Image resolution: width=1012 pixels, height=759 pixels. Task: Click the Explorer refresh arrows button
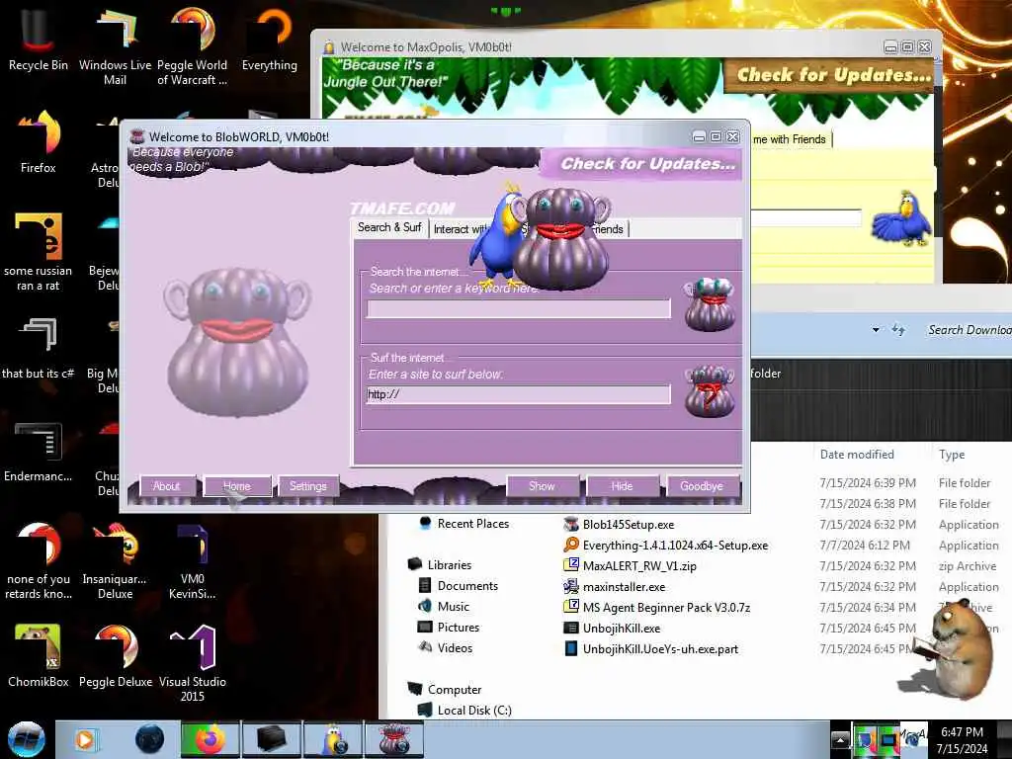click(x=898, y=330)
